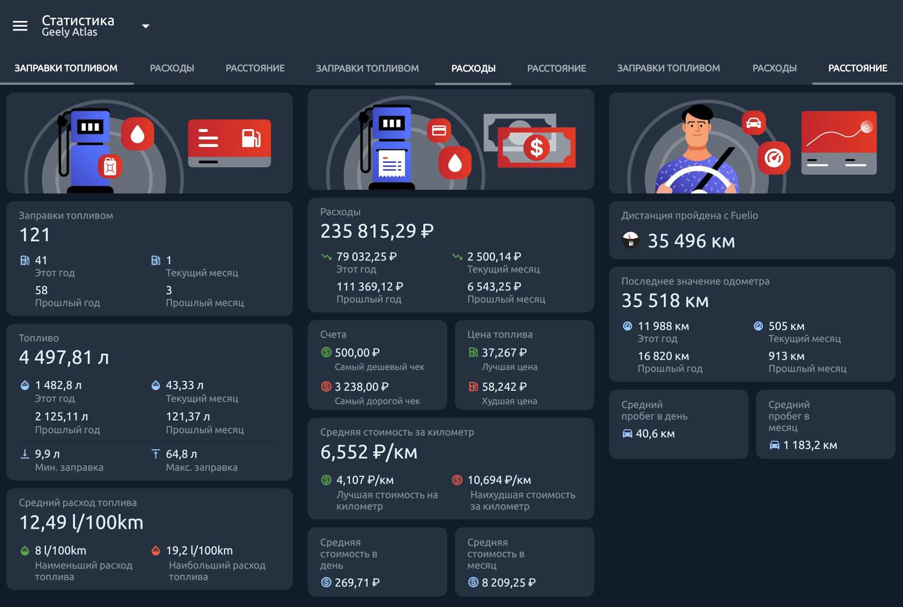Click the red coin icon beside 10,694 ₽/км

tap(457, 480)
